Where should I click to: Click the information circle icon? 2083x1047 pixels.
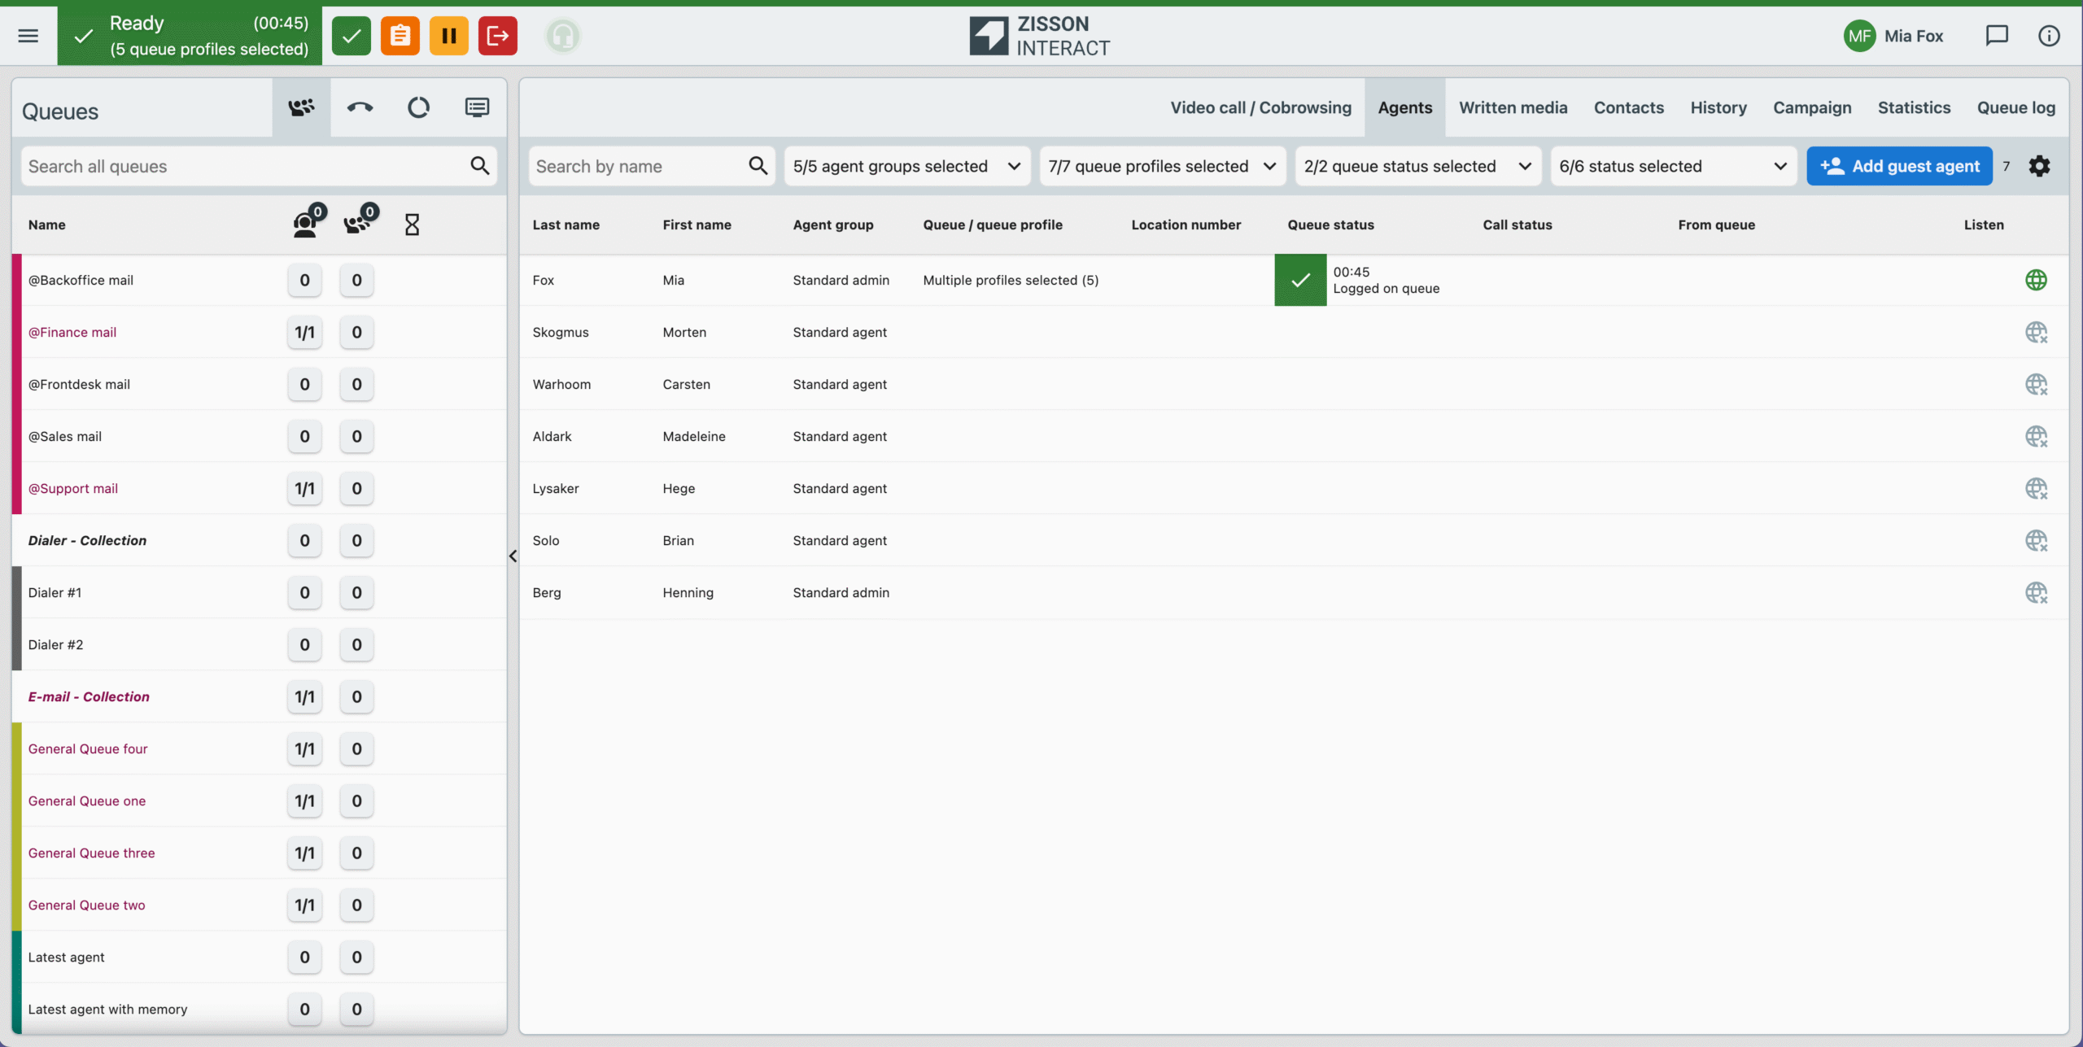pos(2049,36)
